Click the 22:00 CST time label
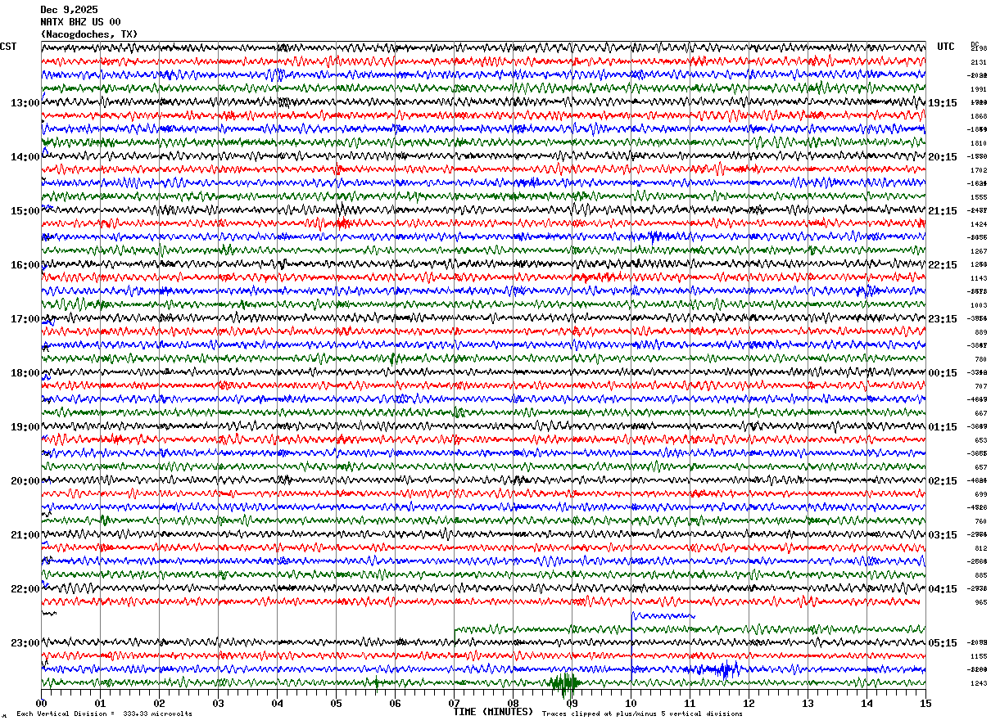 click(x=25, y=589)
